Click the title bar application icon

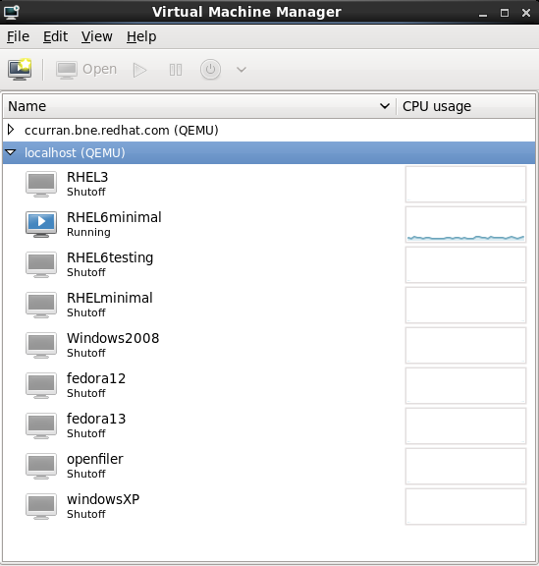coord(12,12)
